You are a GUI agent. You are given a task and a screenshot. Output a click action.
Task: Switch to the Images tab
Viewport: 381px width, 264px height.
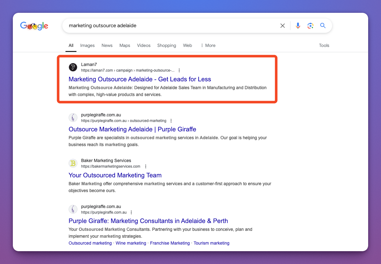[87, 45]
